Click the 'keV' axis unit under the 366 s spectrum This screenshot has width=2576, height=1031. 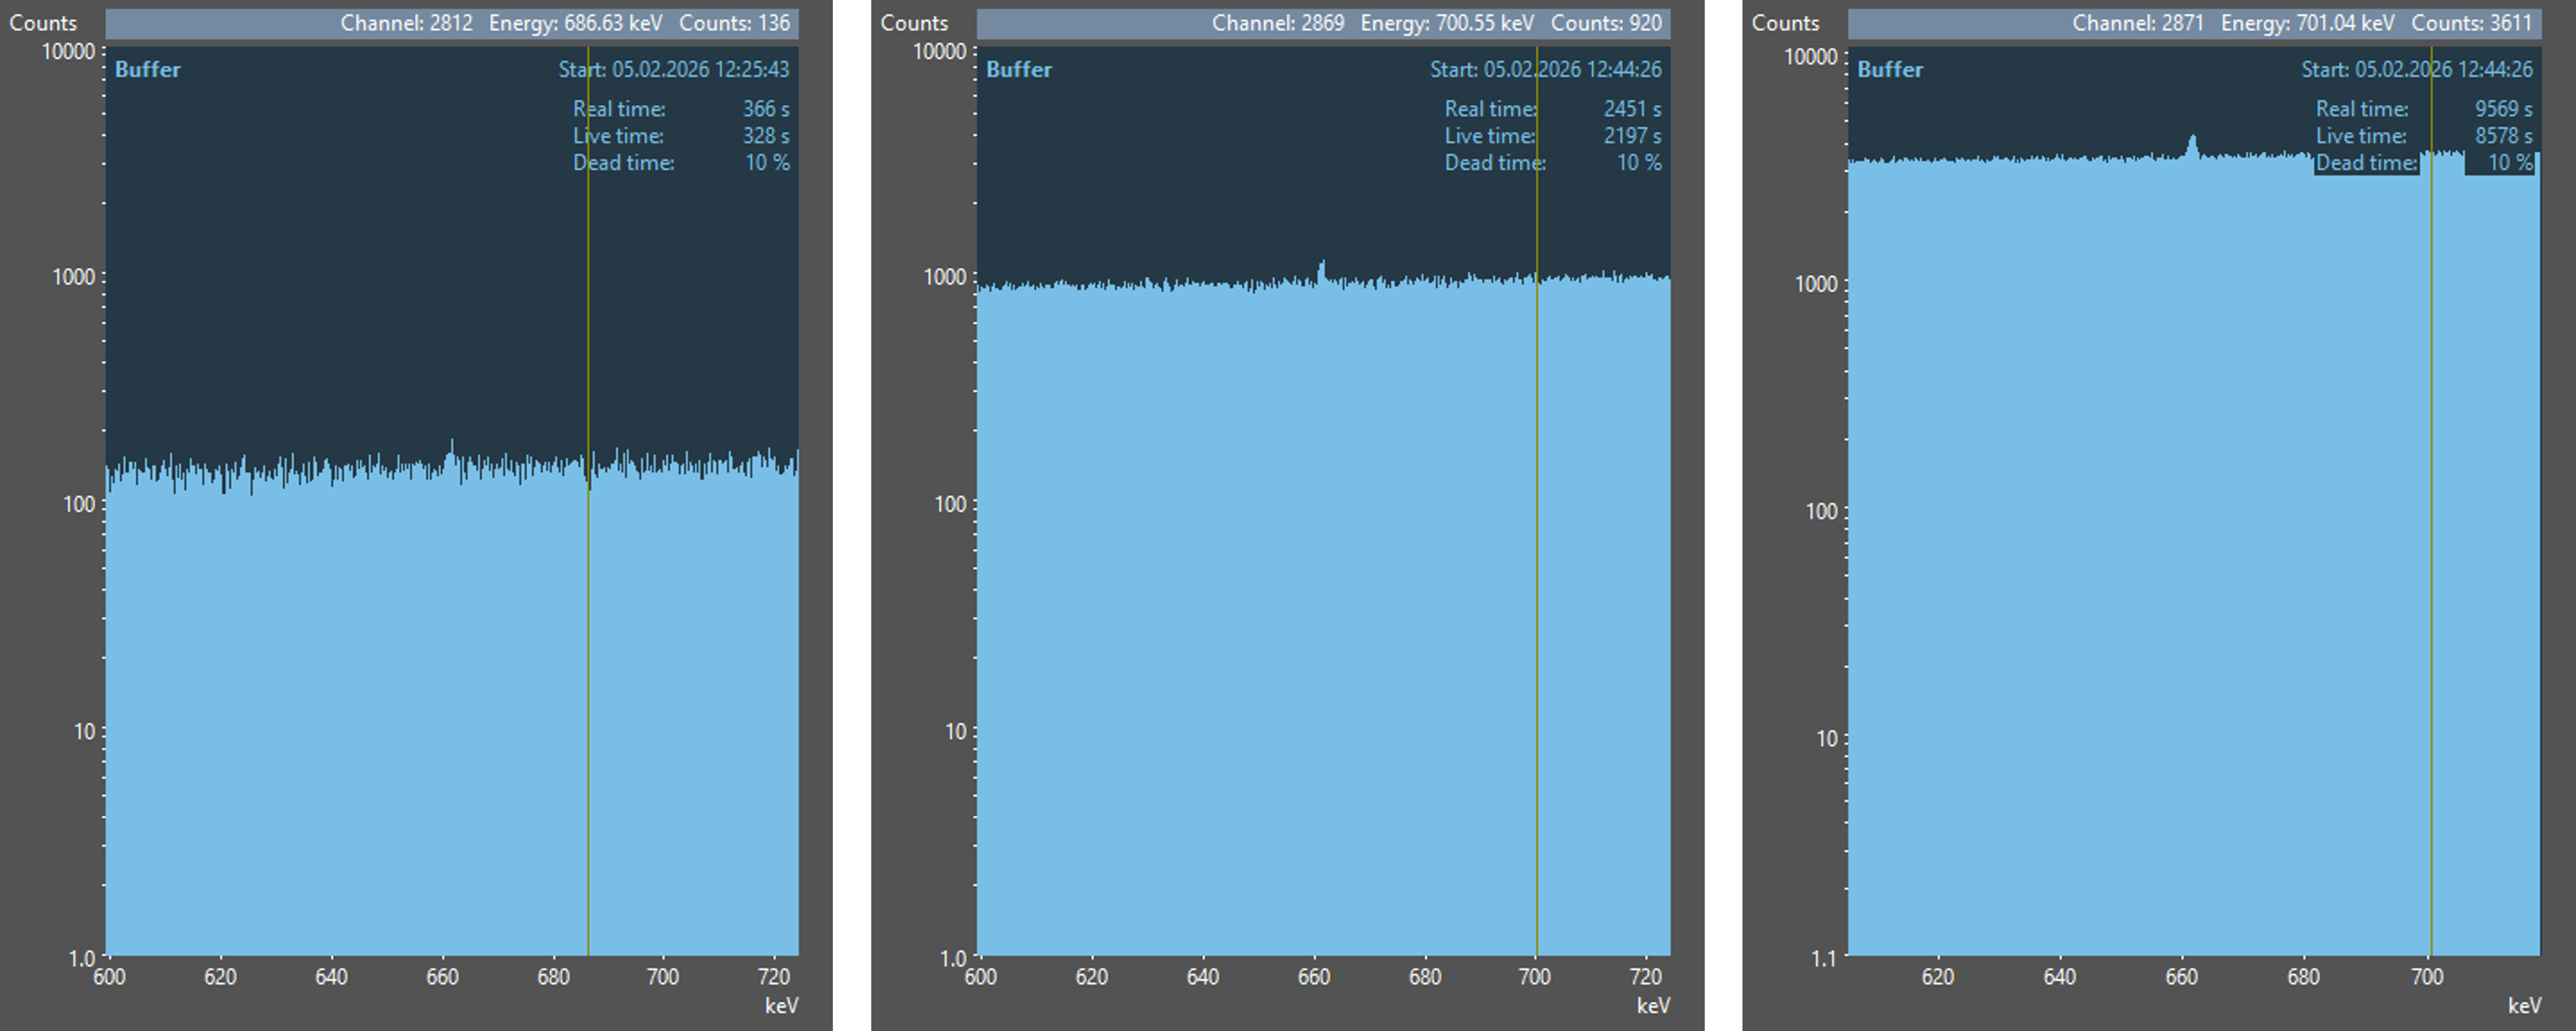(x=781, y=1006)
